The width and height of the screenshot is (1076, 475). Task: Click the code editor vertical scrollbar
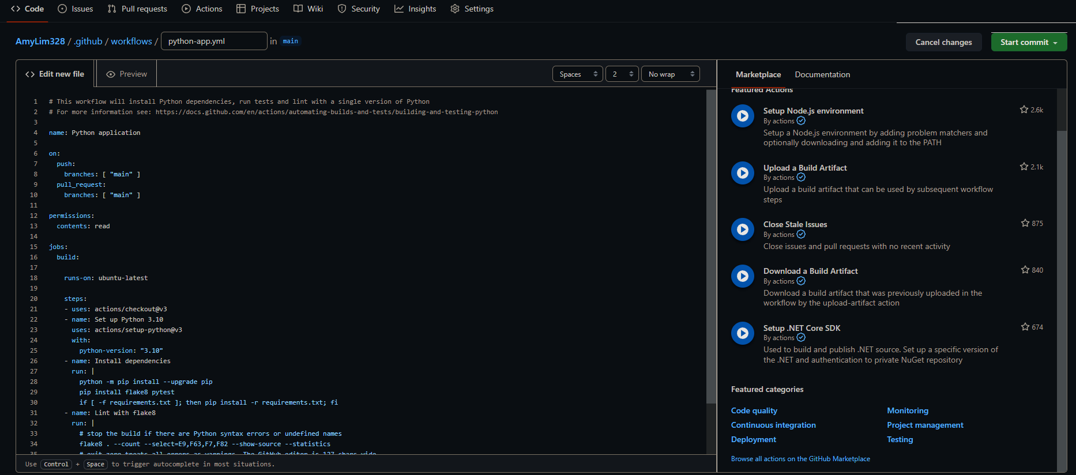tap(711, 247)
